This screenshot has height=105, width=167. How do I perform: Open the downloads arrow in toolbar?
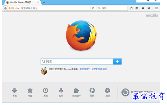143,8
